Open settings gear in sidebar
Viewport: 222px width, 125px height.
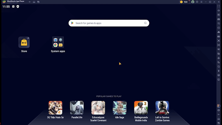(x=219, y=110)
